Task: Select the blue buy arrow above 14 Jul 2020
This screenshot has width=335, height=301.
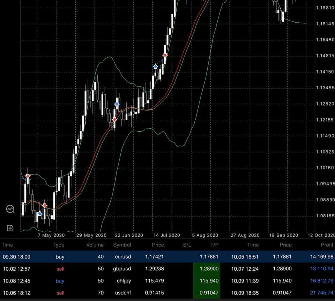Action: coord(155,66)
